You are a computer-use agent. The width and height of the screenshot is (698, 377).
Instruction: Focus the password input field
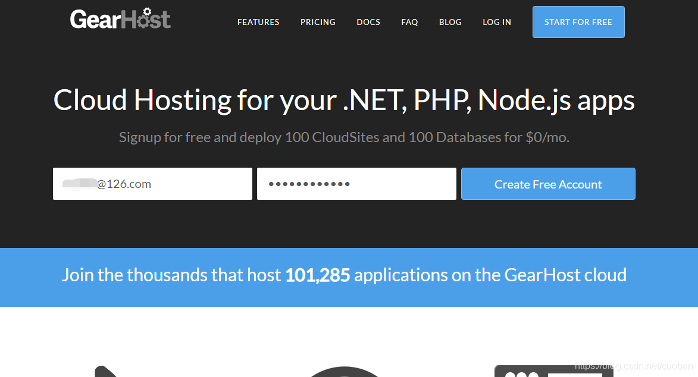pos(356,184)
